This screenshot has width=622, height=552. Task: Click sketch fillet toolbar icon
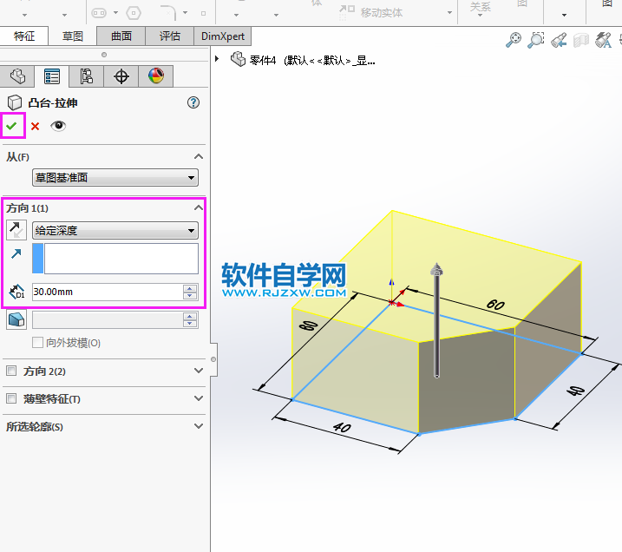click(169, 12)
